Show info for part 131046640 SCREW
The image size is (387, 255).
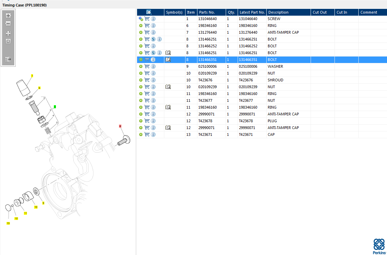point(153,19)
